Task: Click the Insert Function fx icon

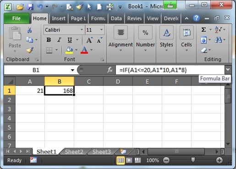Action: (x=110, y=70)
